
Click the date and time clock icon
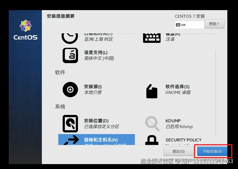pos(70,38)
